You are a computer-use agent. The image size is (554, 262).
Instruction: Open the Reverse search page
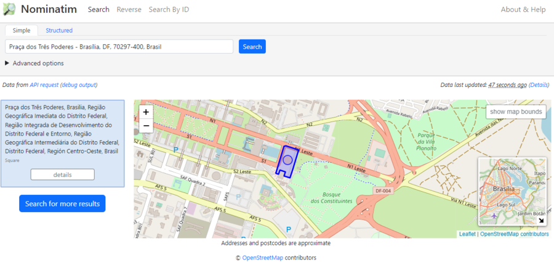click(129, 9)
